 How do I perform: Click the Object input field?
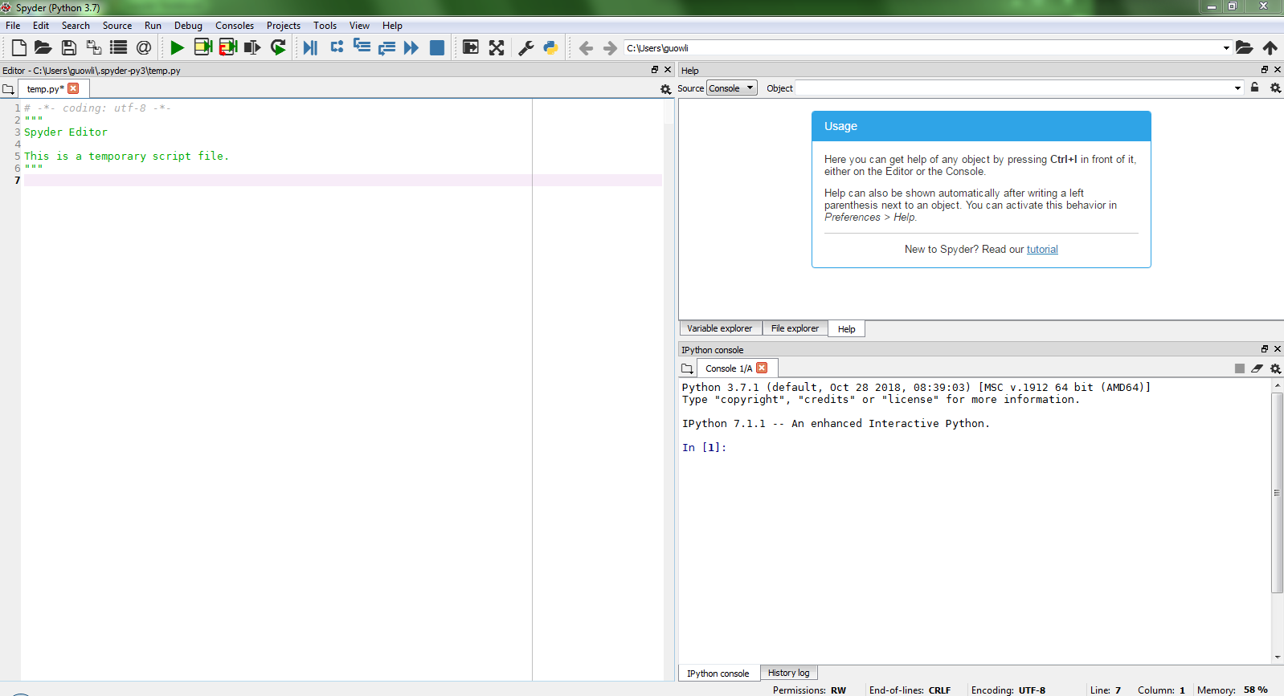click(x=1013, y=88)
